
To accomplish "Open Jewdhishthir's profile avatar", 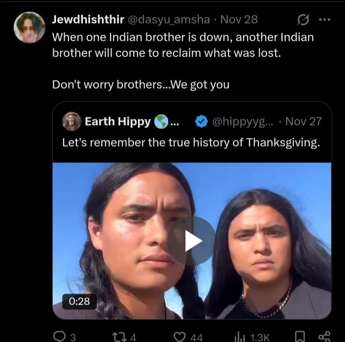I will coord(30,27).
